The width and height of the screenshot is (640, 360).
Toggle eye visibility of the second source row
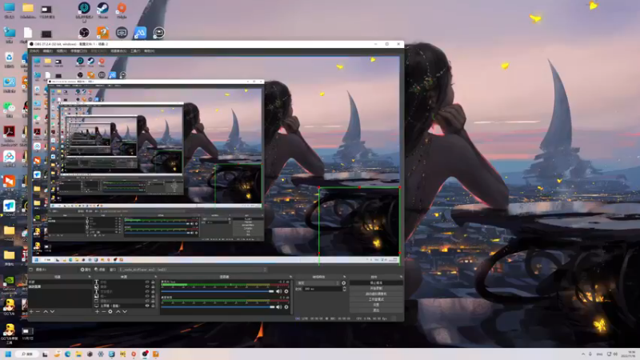(x=147, y=286)
